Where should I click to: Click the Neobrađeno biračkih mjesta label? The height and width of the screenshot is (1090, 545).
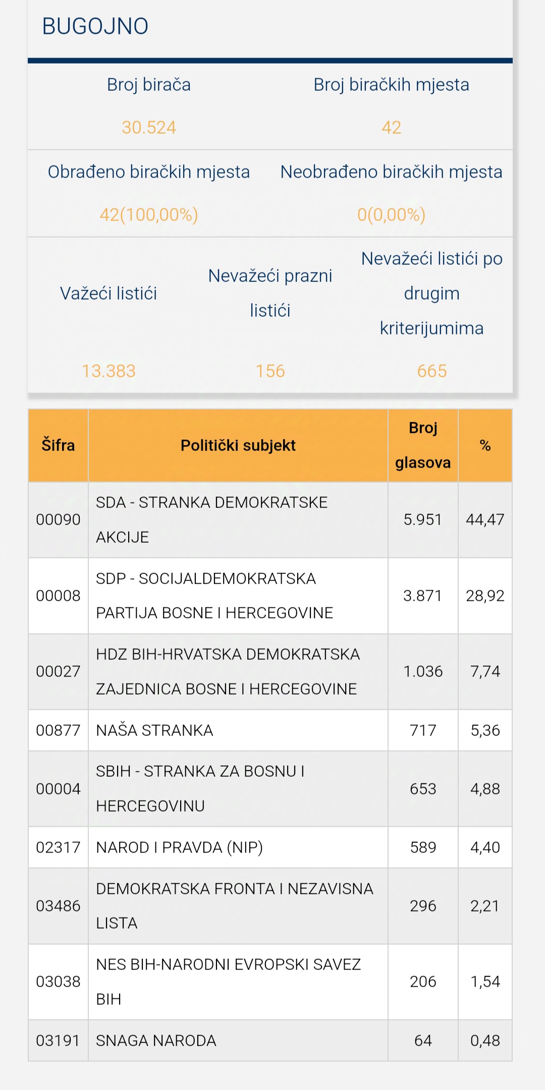pos(391,172)
